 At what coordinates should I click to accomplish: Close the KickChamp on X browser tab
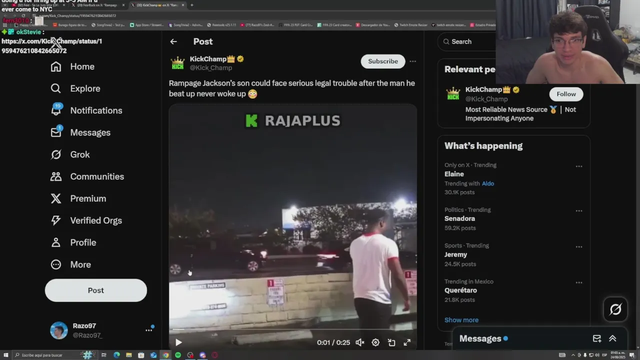[x=183, y=5]
